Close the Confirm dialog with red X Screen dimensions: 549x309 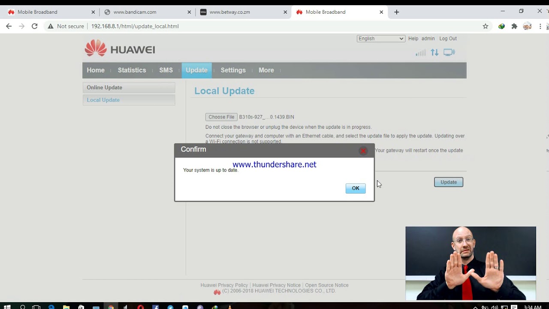tap(363, 151)
